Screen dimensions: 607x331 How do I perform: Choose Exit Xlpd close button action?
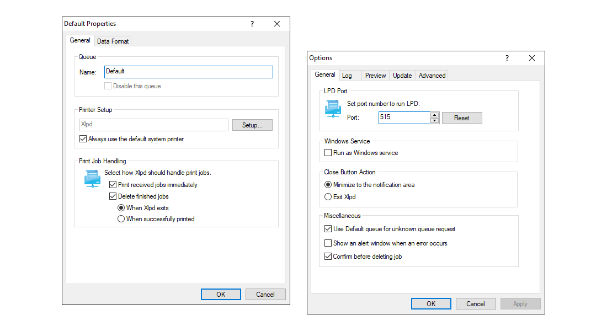coord(328,197)
